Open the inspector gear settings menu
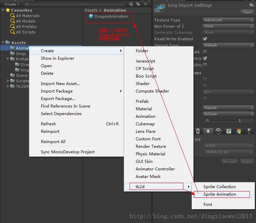Viewport: 256px width, 223px height. [252, 5]
